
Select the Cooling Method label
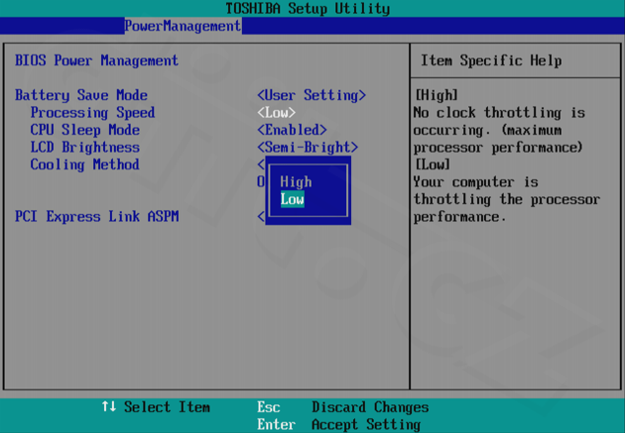pos(85,164)
